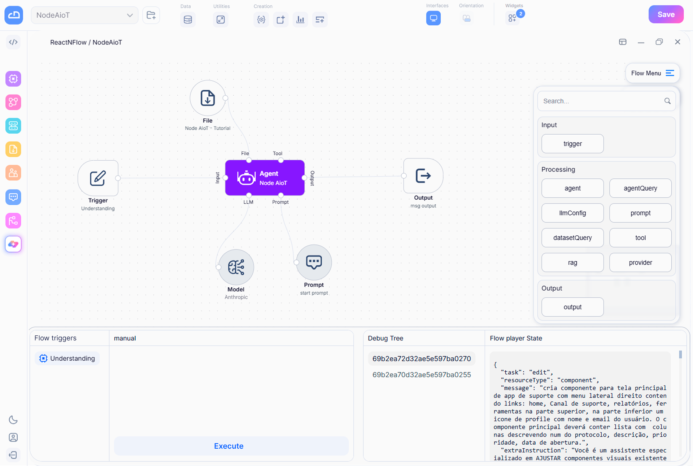Screen dimensions: 693x466
Task: Open the Utilities expand tool
Action: (221, 19)
